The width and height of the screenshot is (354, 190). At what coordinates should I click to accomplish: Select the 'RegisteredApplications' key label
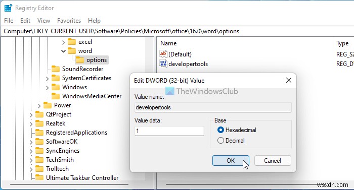[76, 133]
